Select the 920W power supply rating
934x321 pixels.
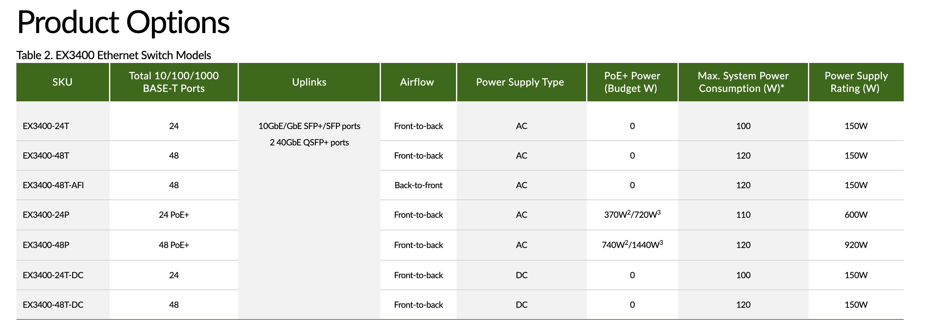coord(856,245)
